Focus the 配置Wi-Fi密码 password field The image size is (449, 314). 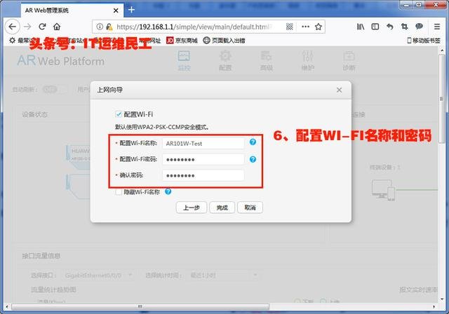pos(203,159)
